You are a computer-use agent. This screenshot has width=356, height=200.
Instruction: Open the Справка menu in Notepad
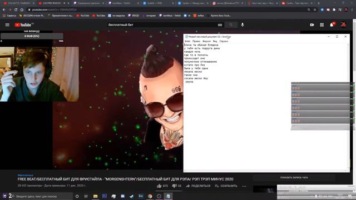coord(224,41)
